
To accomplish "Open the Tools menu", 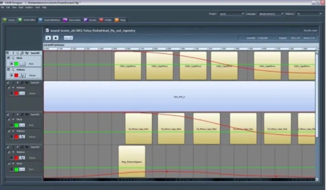I will pyautogui.click(x=37, y=7).
